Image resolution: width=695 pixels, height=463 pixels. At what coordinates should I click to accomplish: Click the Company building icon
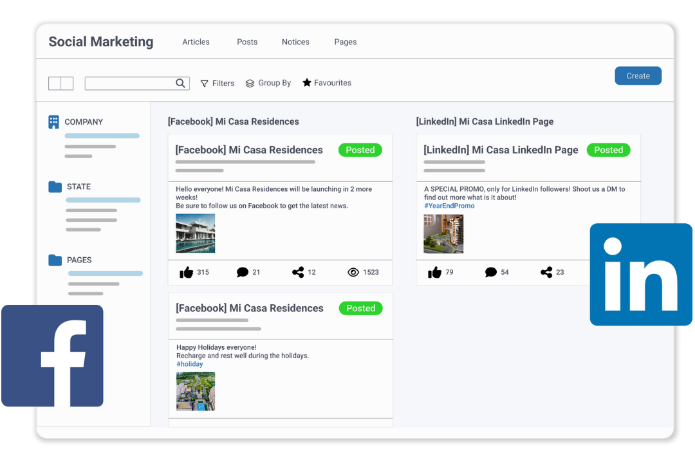(53, 122)
